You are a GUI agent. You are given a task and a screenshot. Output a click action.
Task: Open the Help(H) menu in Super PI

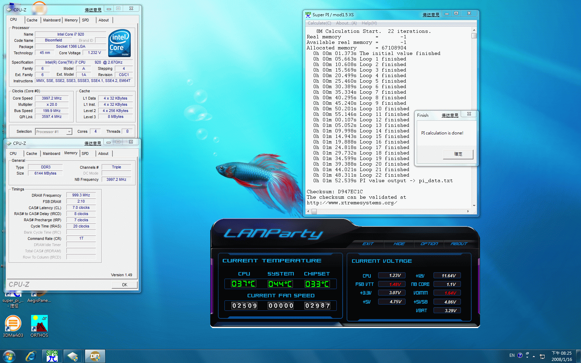click(369, 23)
